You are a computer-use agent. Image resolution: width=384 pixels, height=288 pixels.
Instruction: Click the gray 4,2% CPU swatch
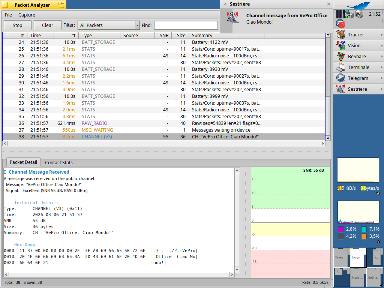(340, 236)
